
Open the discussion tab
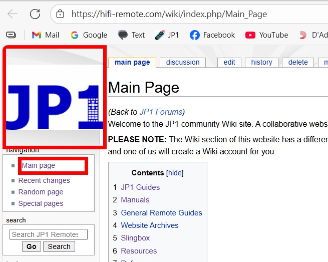(x=183, y=62)
